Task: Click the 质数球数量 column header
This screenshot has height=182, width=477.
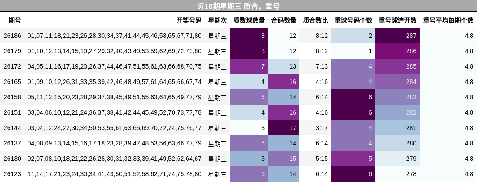Action: [x=249, y=20]
